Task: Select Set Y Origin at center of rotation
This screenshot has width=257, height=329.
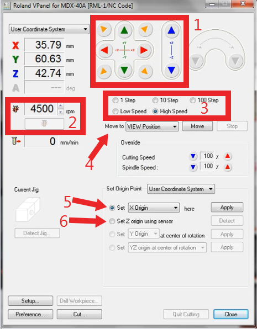Action: [x=112, y=234]
